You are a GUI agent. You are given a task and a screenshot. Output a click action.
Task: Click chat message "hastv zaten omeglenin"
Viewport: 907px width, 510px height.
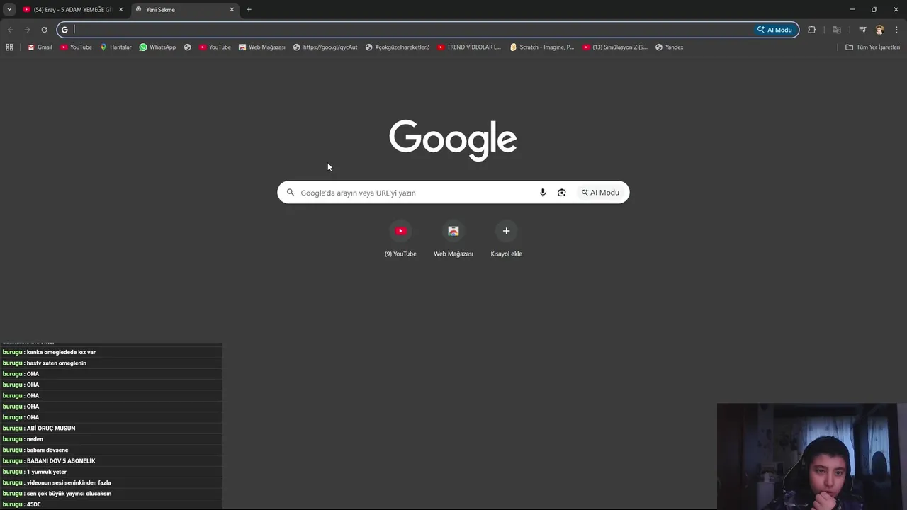pos(57,363)
